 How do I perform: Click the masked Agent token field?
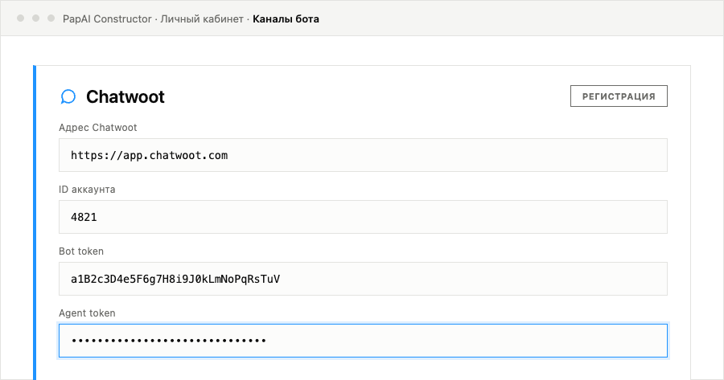click(x=363, y=341)
